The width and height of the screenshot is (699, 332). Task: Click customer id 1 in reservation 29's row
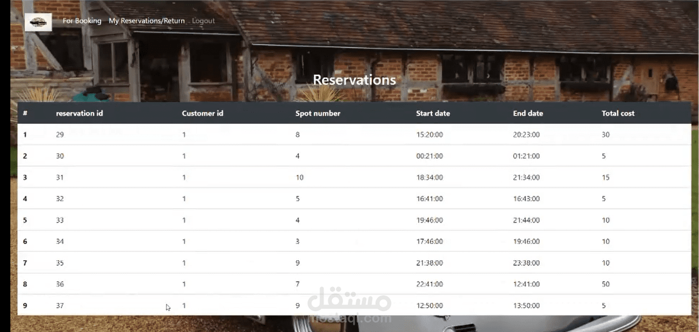184,135
